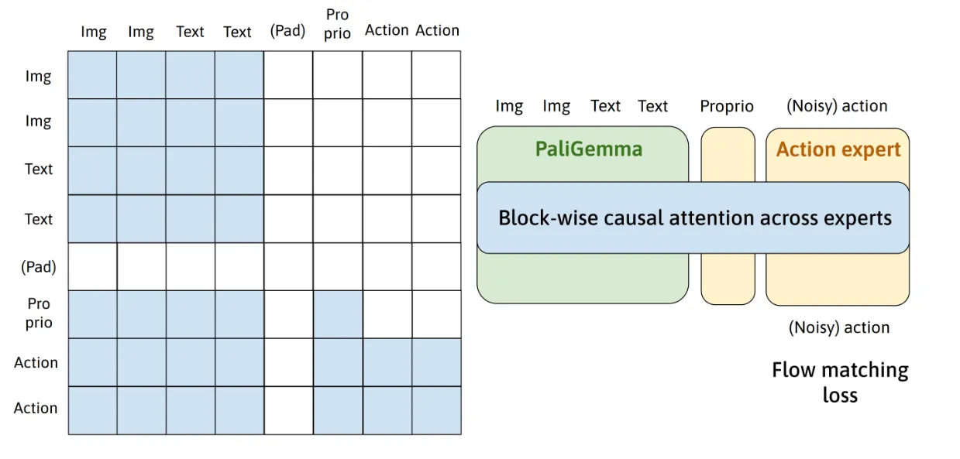Click the cell at Pro prio row and Pro prio column

coord(338,314)
